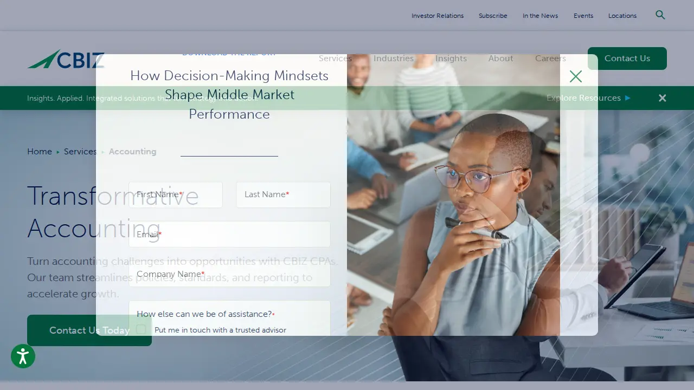Screen dimensions: 694x390
Task: Visit the Investor Relations link
Action: pos(438,16)
